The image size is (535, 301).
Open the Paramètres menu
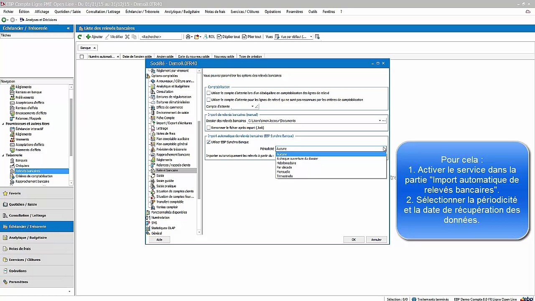click(295, 12)
